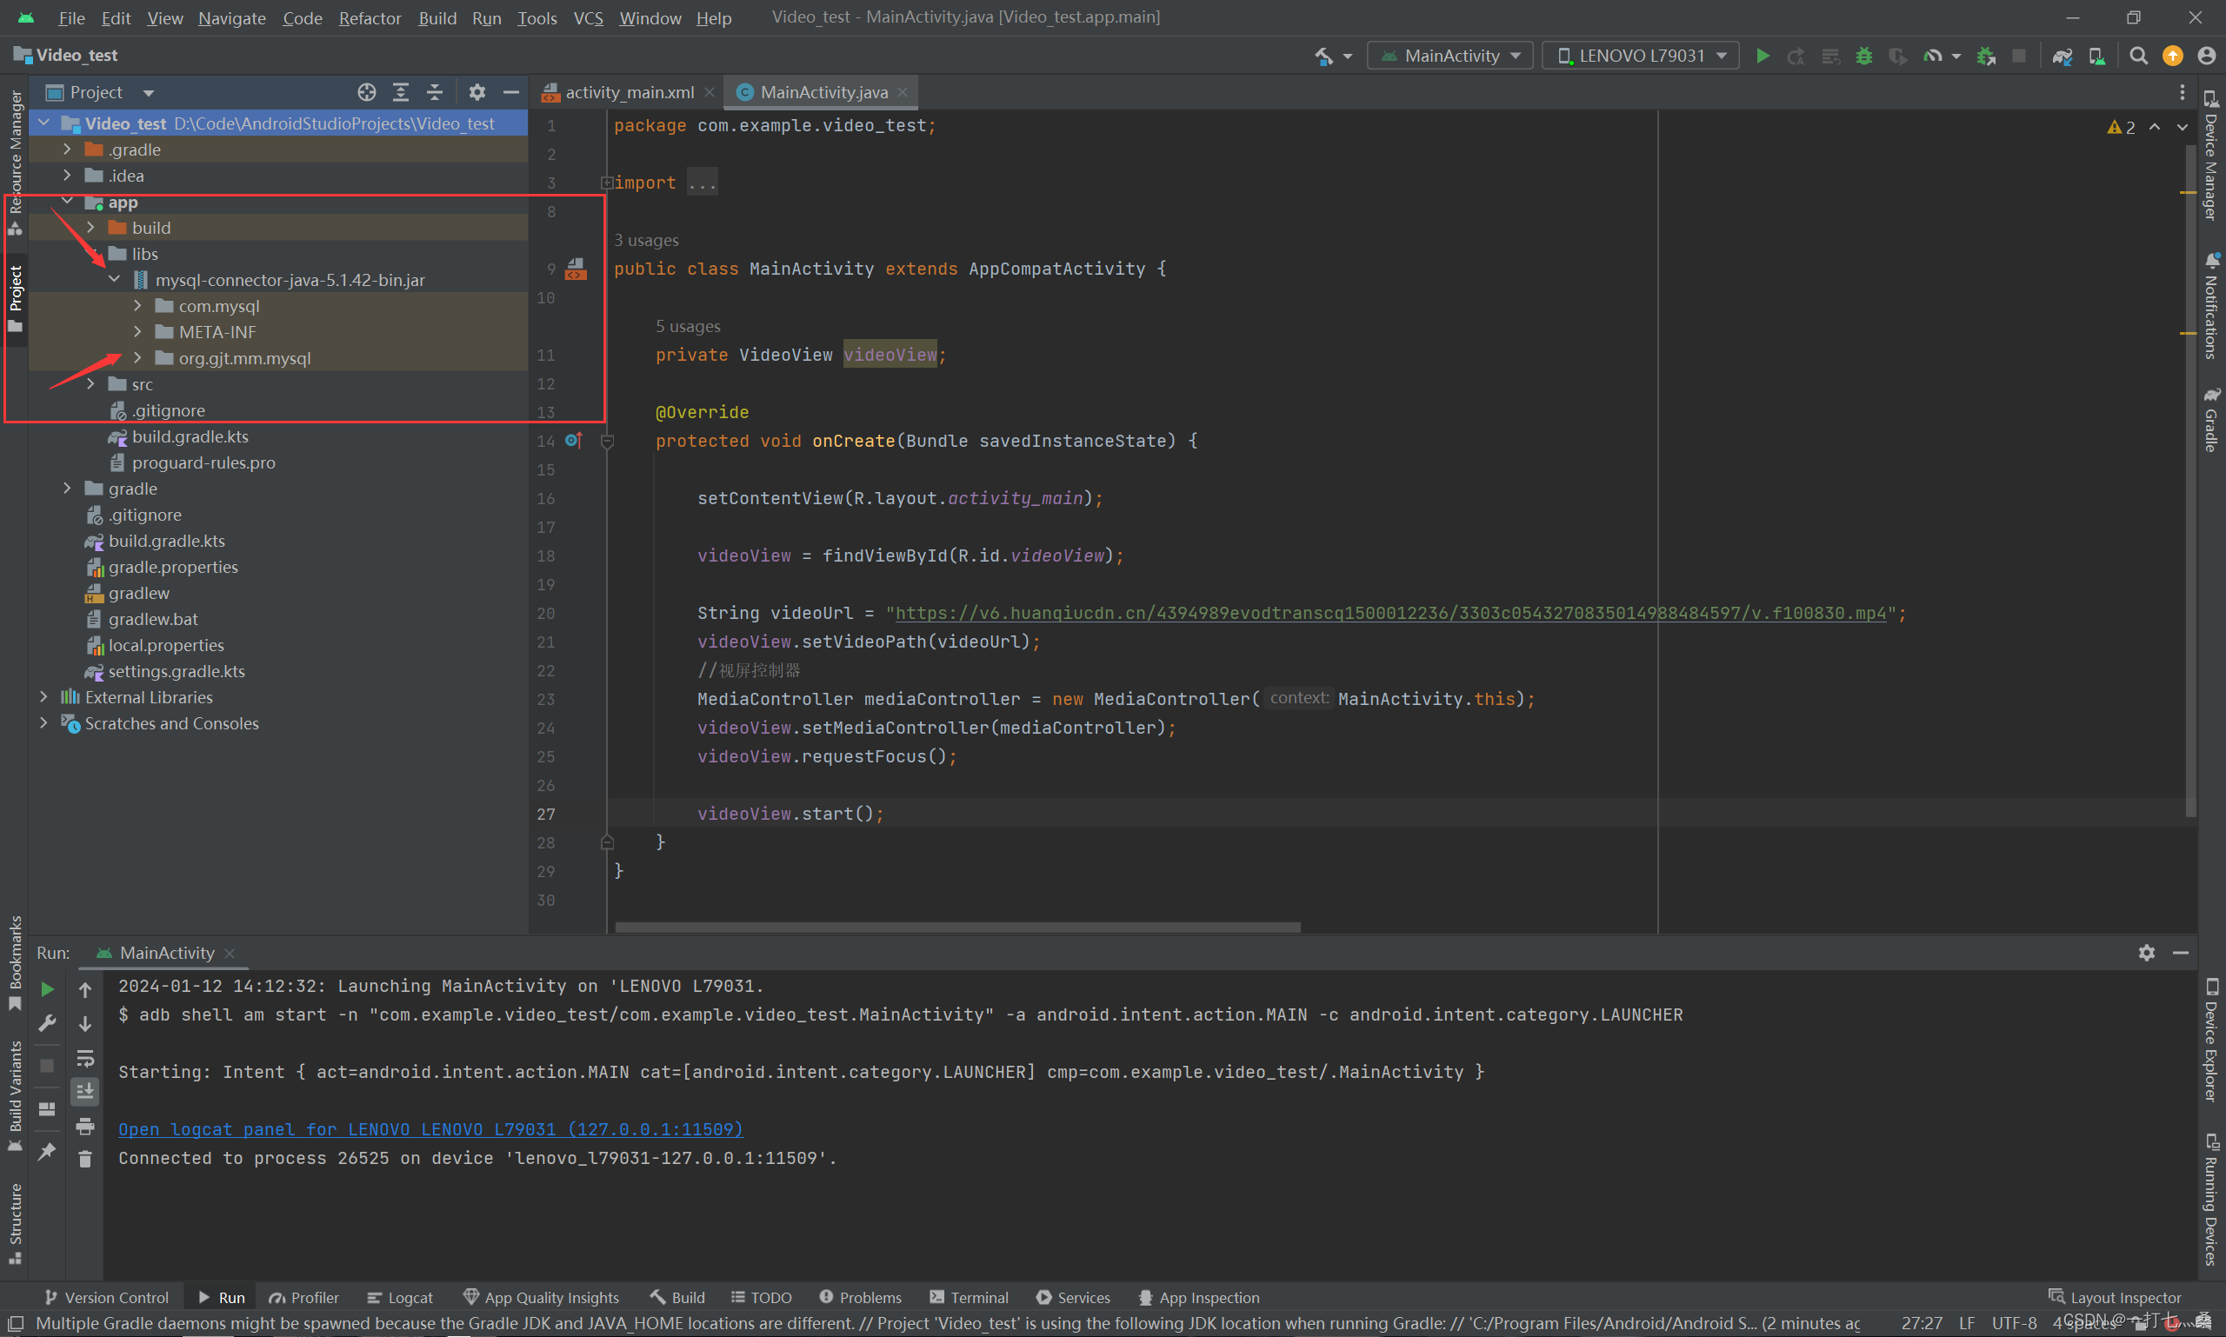Click the line 3 import fold marker
The width and height of the screenshot is (2226, 1337).
tap(608, 183)
